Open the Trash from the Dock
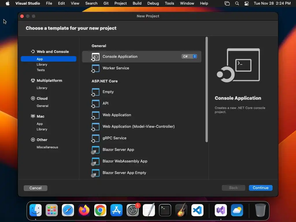The width and height of the screenshot is (296, 222). 260,210
